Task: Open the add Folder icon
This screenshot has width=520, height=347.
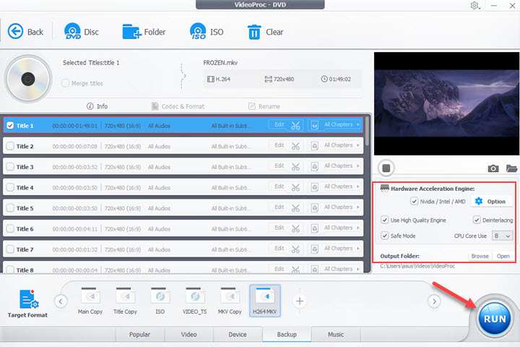Action: (x=131, y=32)
